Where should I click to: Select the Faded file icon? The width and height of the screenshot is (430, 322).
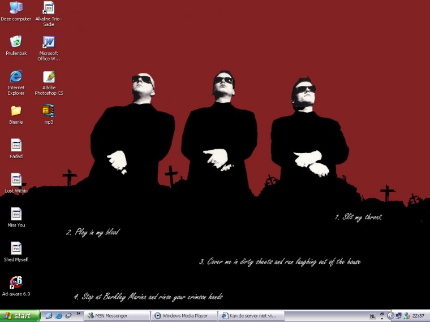tap(16, 149)
